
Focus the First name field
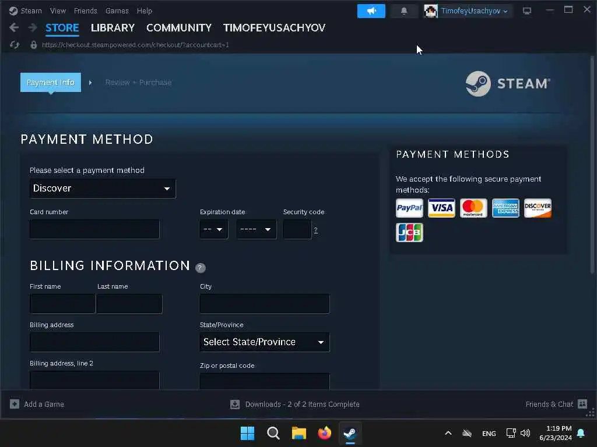coord(62,303)
